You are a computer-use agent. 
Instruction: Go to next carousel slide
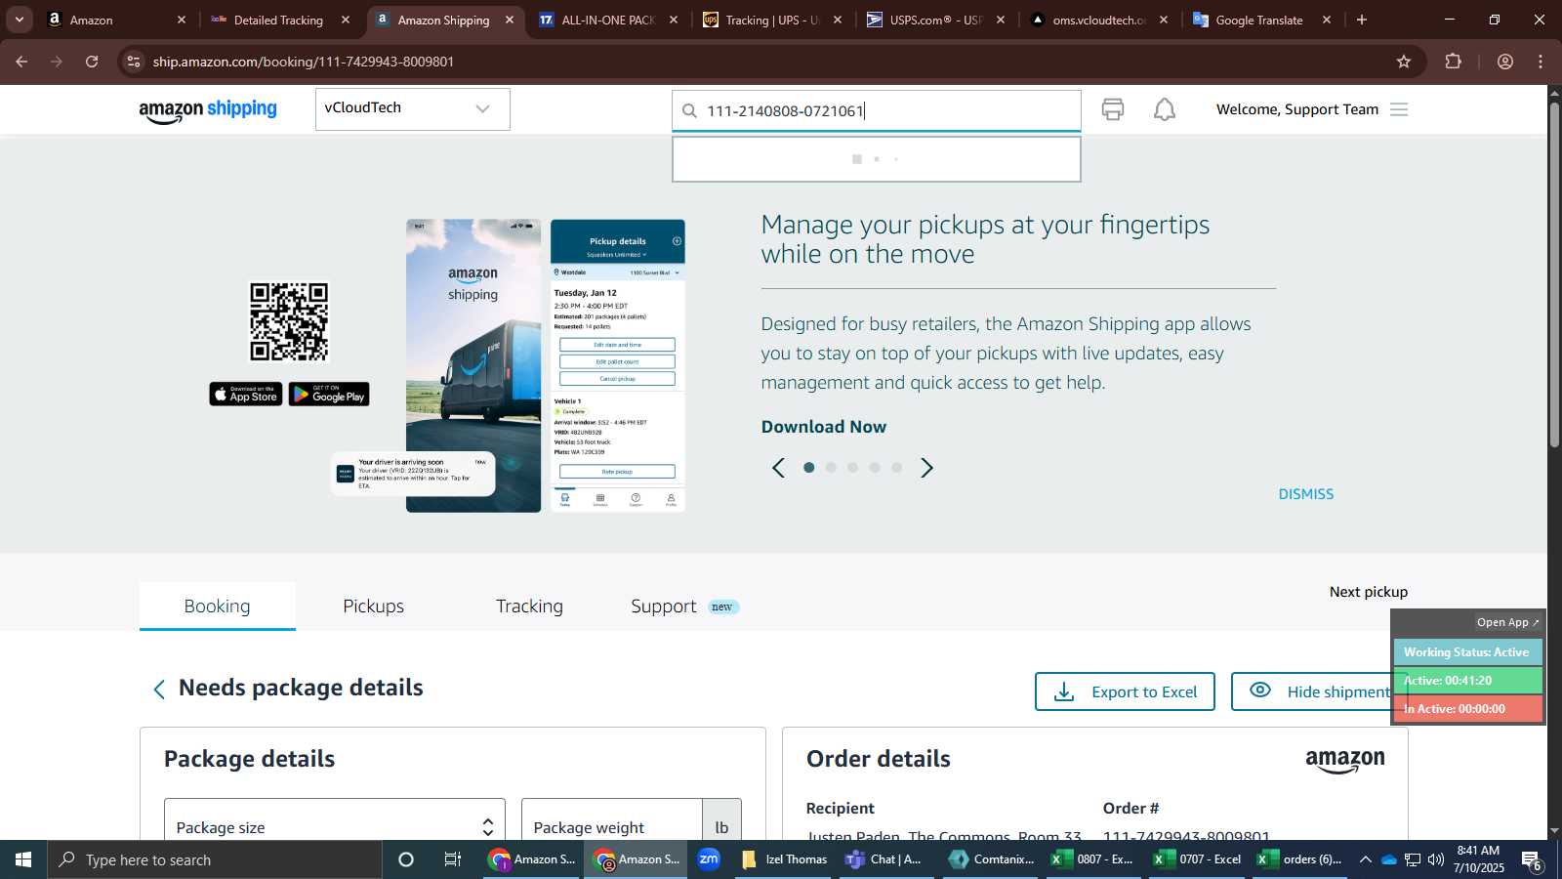[927, 468]
